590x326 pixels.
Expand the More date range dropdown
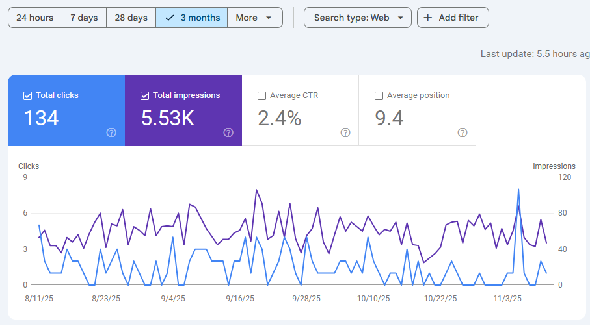(254, 18)
